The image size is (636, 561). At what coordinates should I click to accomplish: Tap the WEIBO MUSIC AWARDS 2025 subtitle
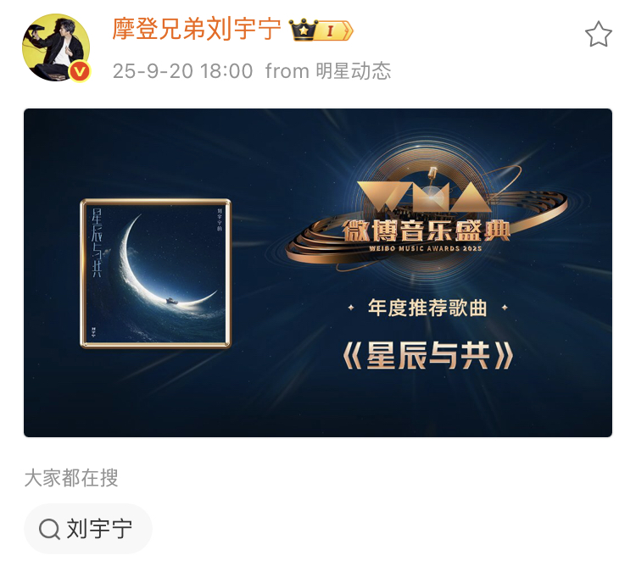click(x=426, y=248)
